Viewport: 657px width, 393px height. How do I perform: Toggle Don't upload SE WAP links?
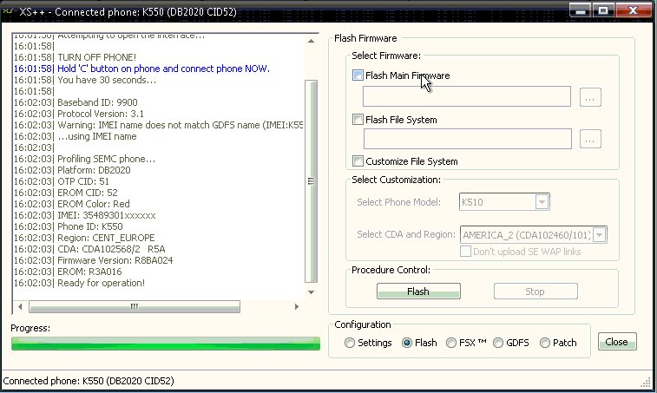click(465, 252)
